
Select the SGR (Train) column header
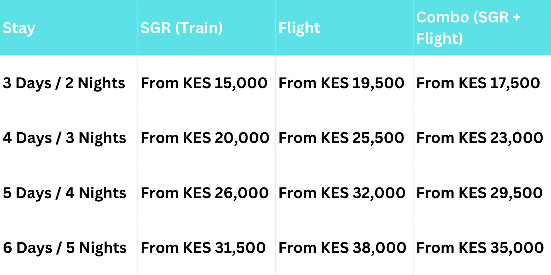point(182,28)
